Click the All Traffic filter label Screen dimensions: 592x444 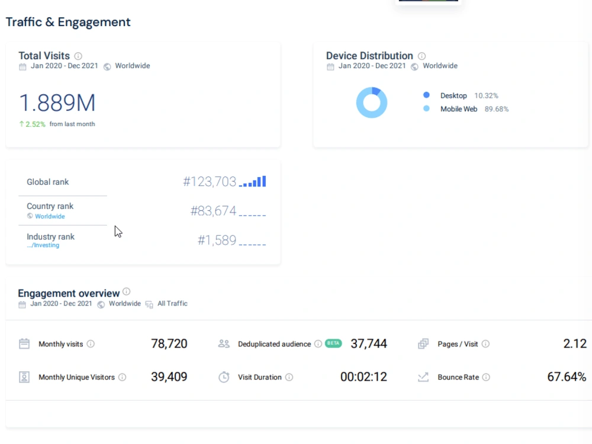pos(172,304)
